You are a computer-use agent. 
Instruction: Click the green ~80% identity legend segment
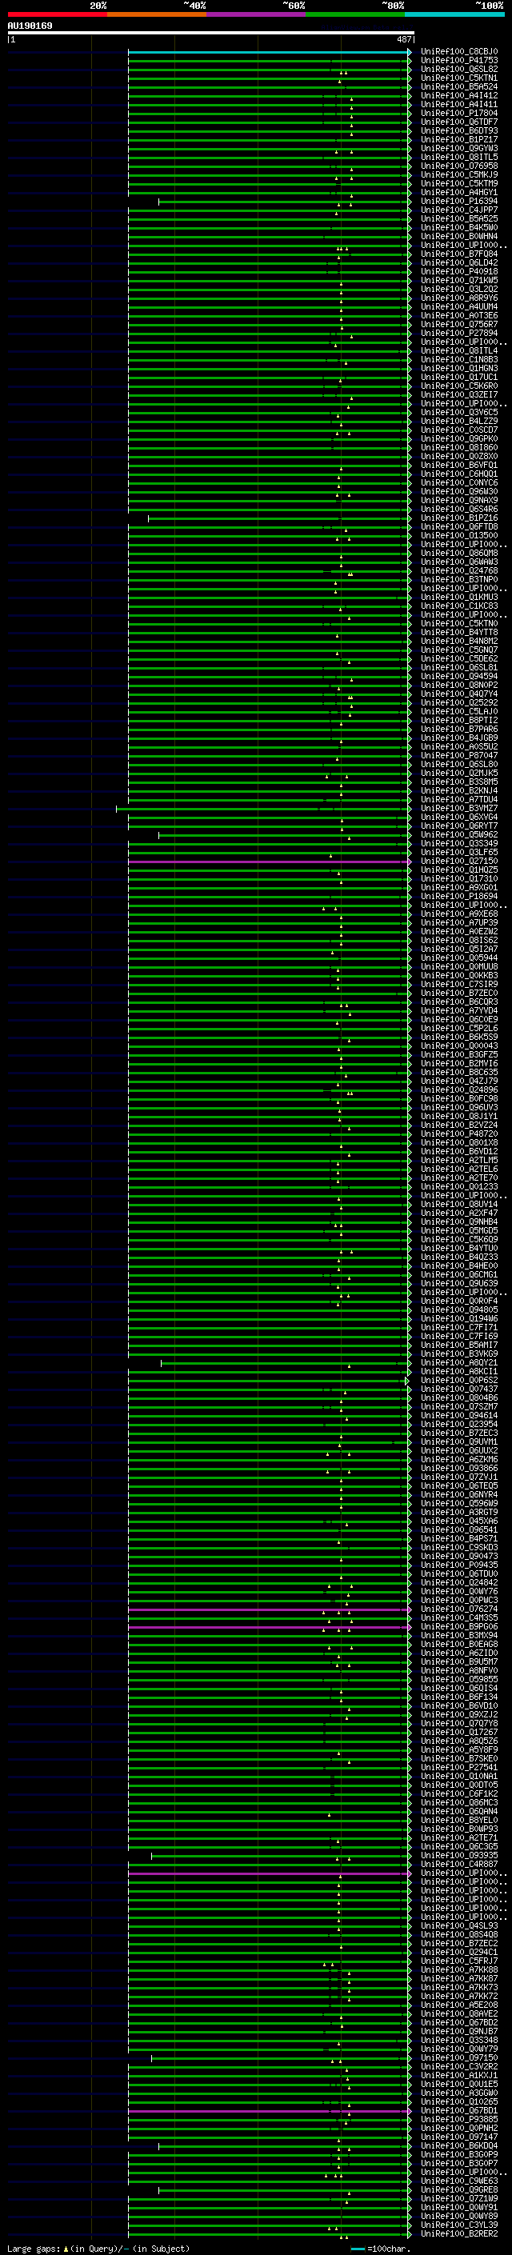(x=355, y=14)
